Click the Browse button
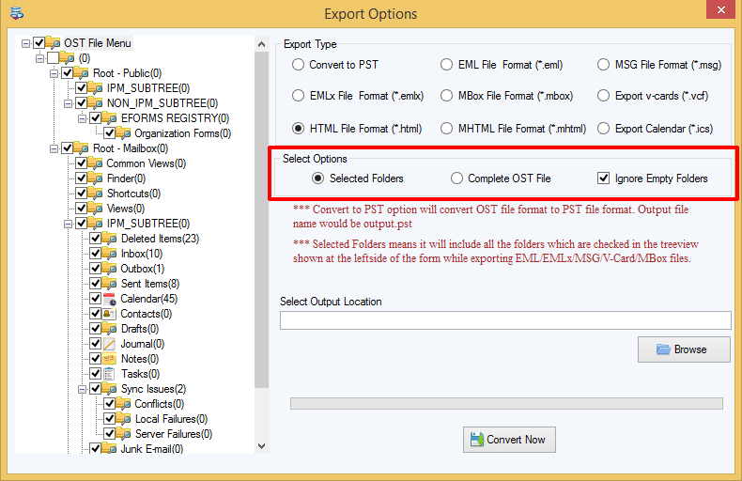 pyautogui.click(x=684, y=349)
